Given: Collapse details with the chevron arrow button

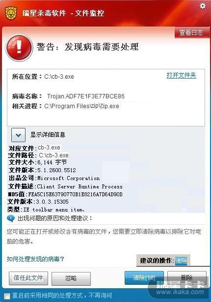Looking at the screenshot, I should pos(18,135).
